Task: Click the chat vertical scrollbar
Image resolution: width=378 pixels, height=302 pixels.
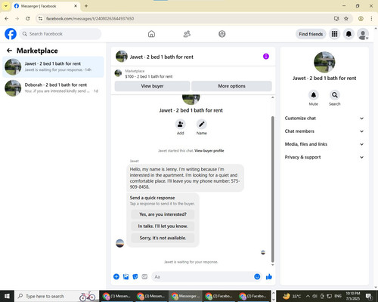Action: 272,190
